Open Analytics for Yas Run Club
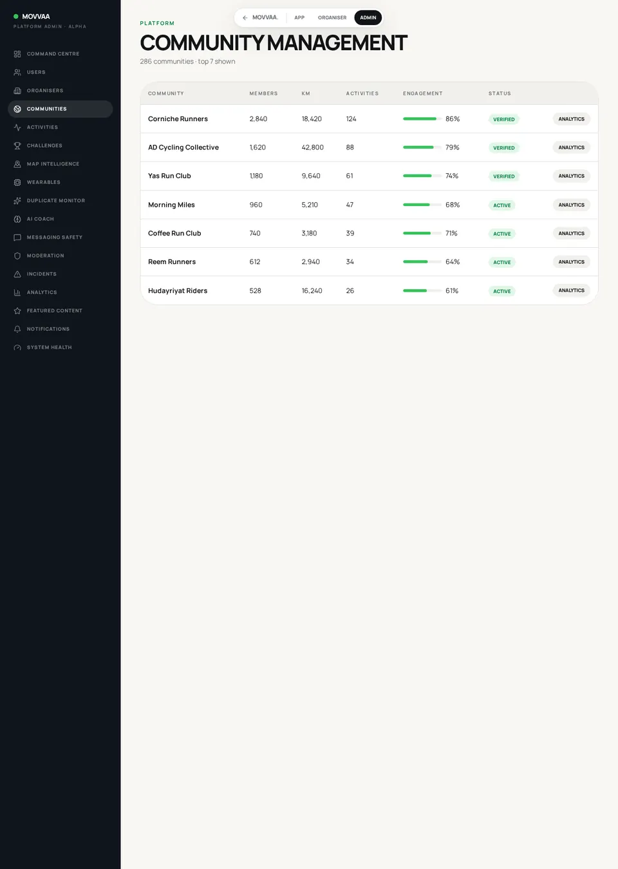Screen dimensions: 618x869 (572, 176)
